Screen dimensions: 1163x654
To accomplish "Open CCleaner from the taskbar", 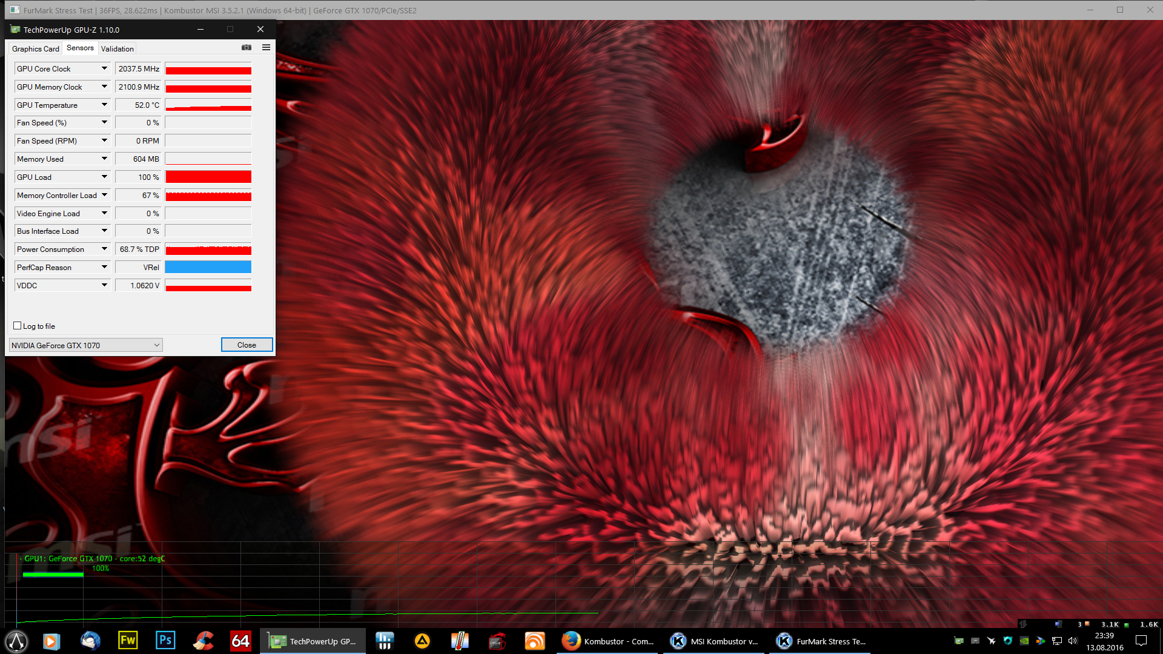I will point(203,641).
